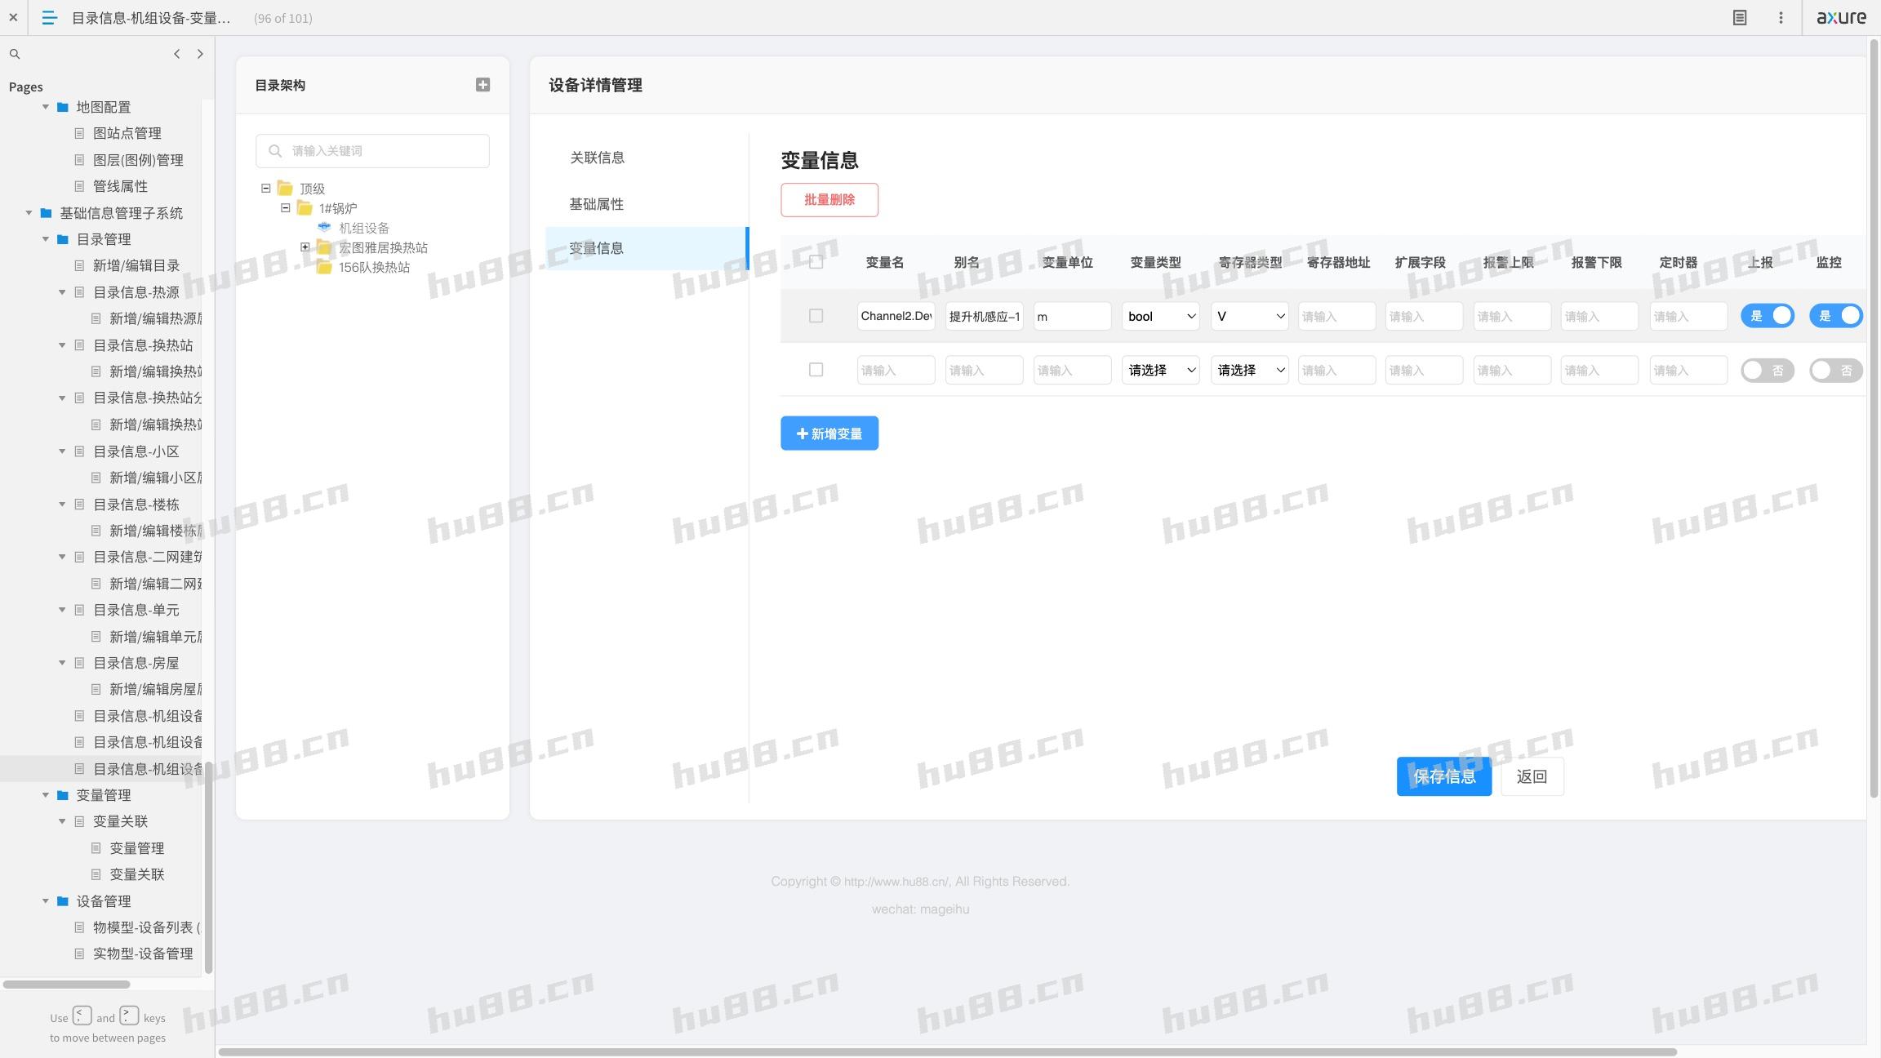Check the header select-all checkbox
Screen dimensions: 1881x1058
pyautogui.click(x=816, y=262)
